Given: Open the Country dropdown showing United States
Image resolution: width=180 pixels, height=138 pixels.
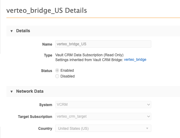Looking at the screenshot, I should [103, 128].
